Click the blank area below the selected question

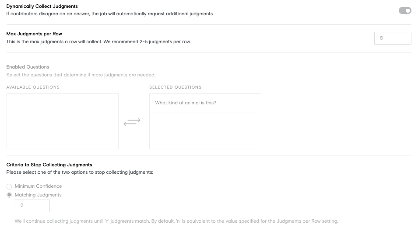(x=205, y=131)
